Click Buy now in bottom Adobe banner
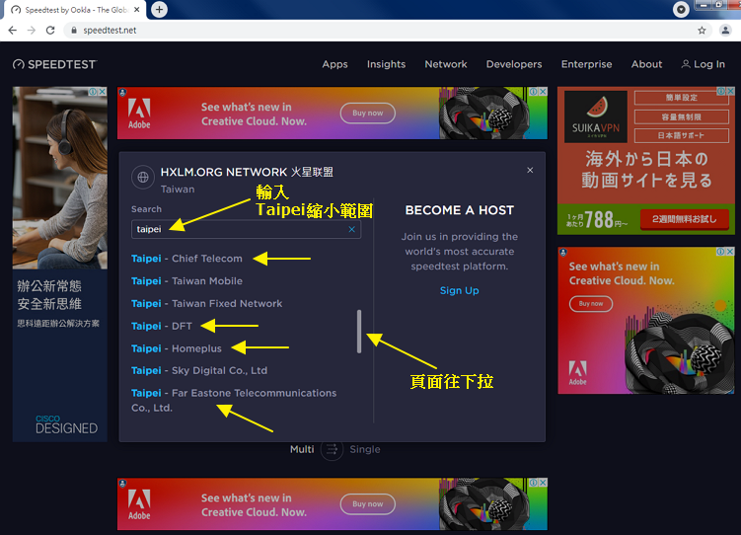This screenshot has width=741, height=535. (368, 503)
